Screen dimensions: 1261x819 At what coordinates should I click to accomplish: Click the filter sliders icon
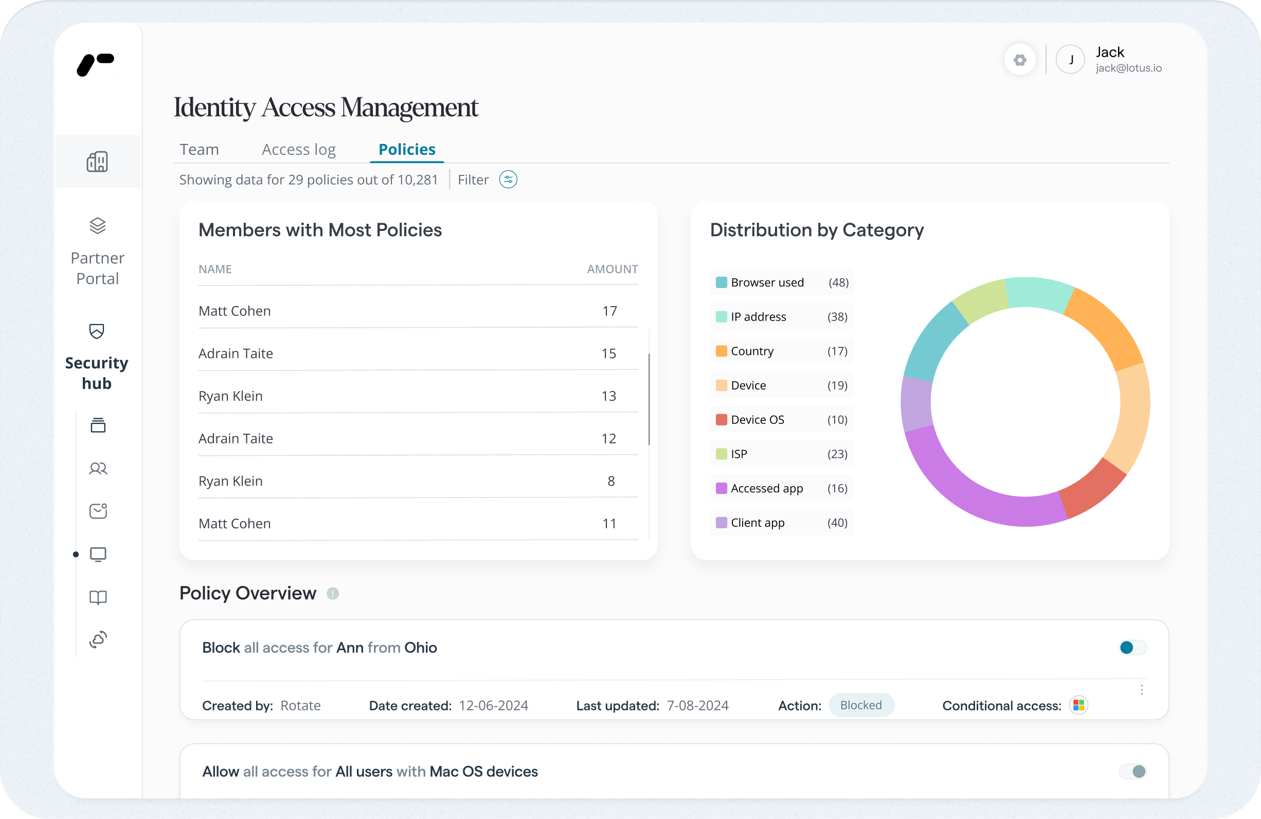508,180
